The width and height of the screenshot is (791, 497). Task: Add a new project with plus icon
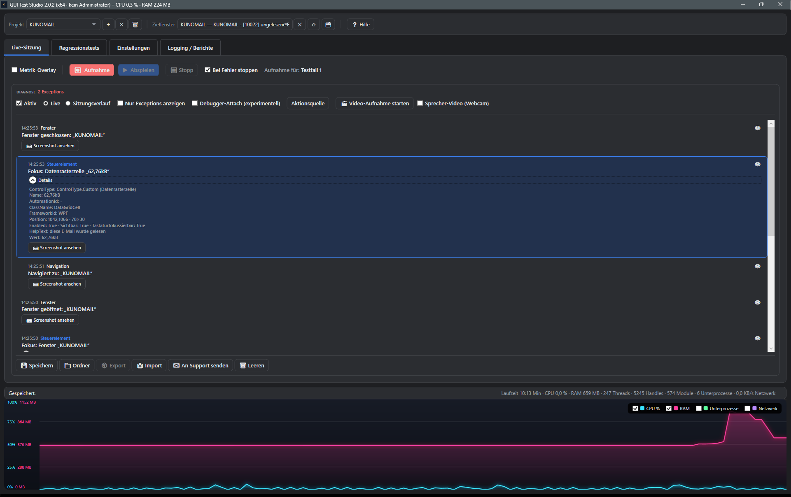pos(108,25)
